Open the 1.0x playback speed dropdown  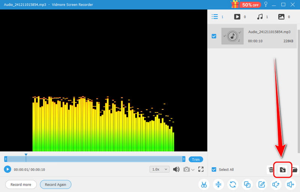click(x=159, y=169)
